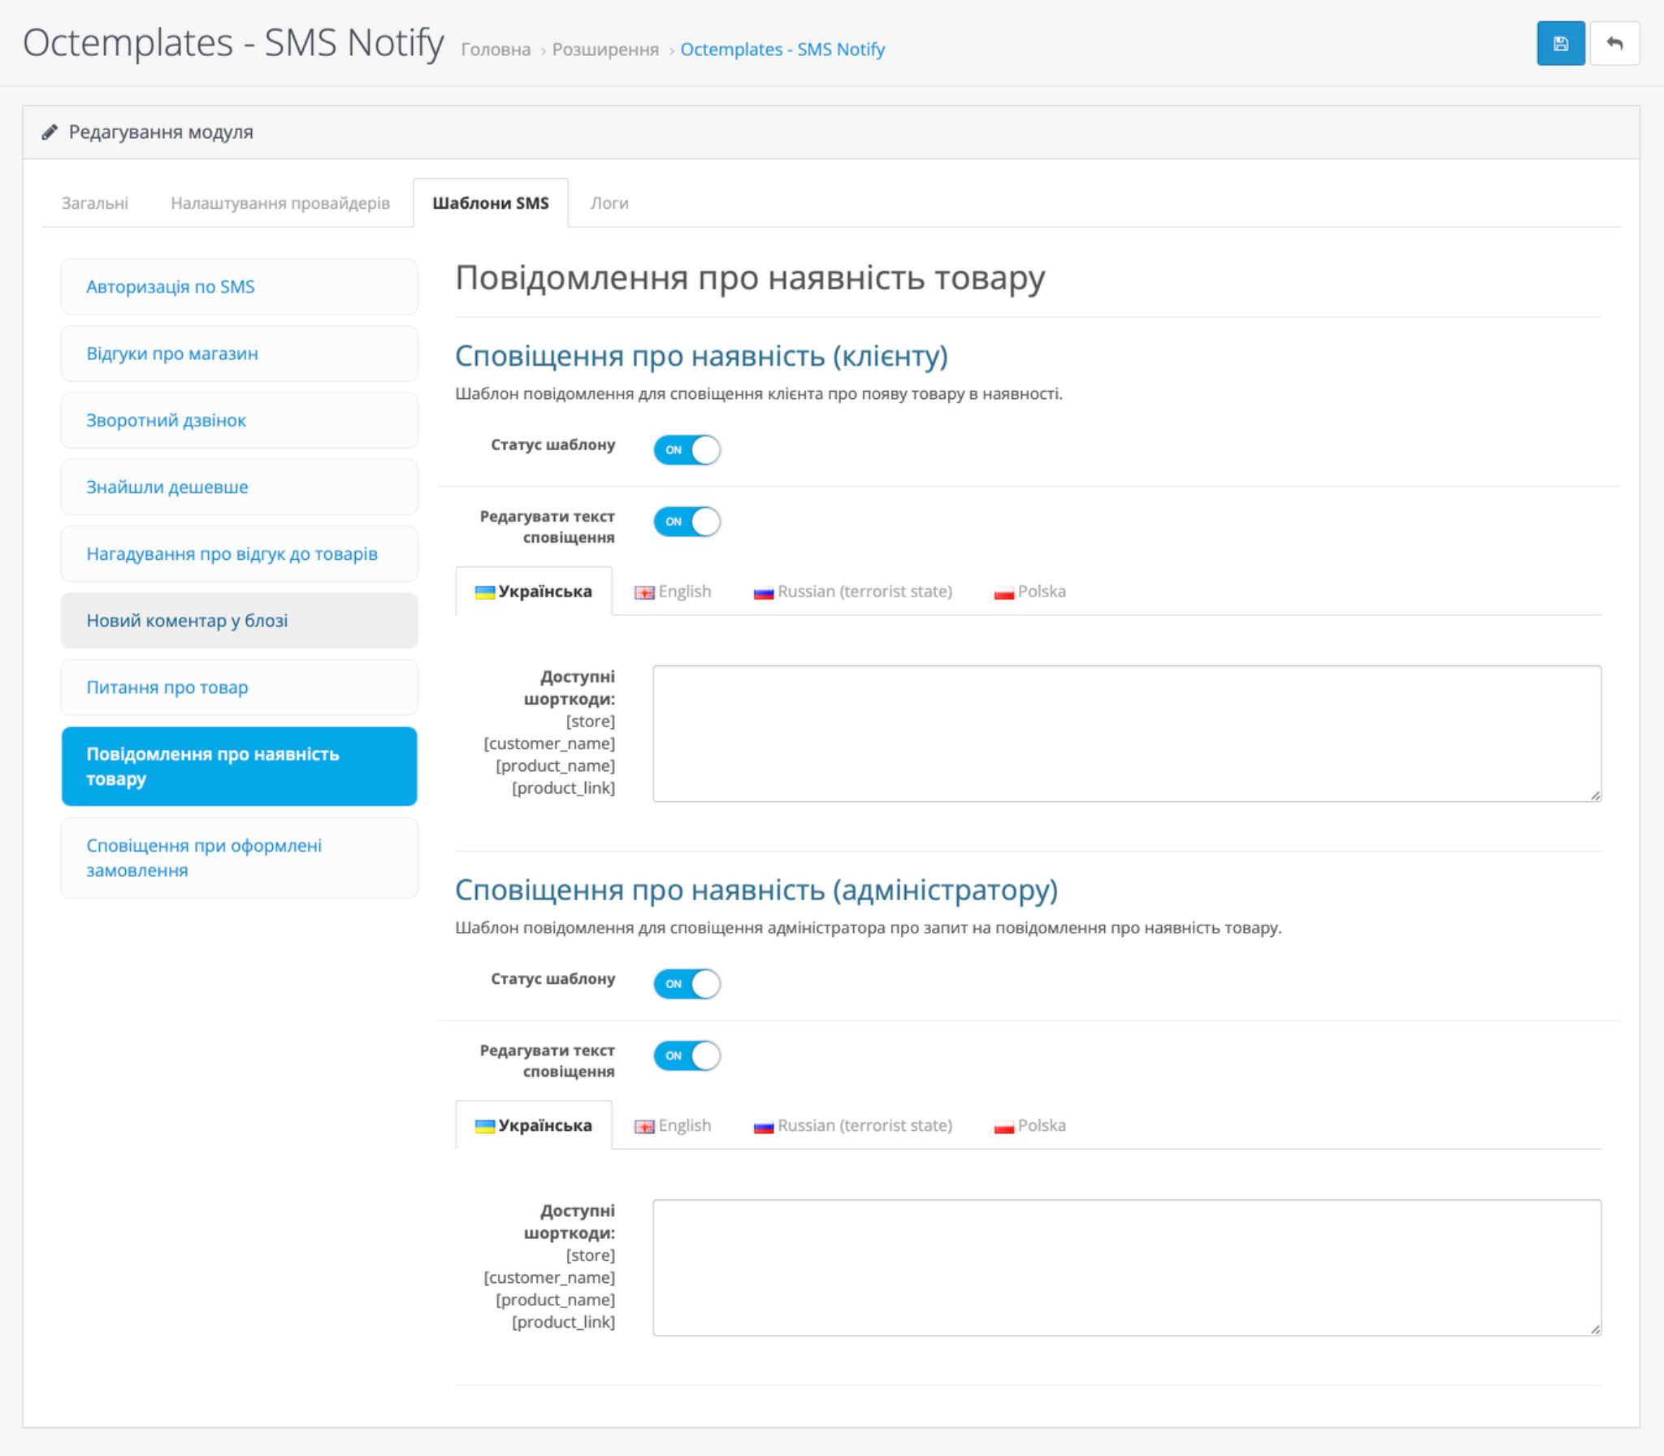Click the pencil icon beside Редагування модуля
The image size is (1664, 1456).
pos(50,132)
